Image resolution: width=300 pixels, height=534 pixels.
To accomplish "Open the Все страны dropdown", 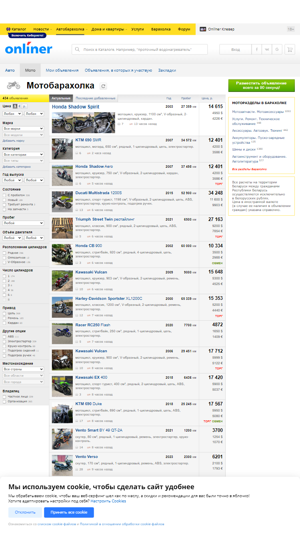I will [23, 369].
